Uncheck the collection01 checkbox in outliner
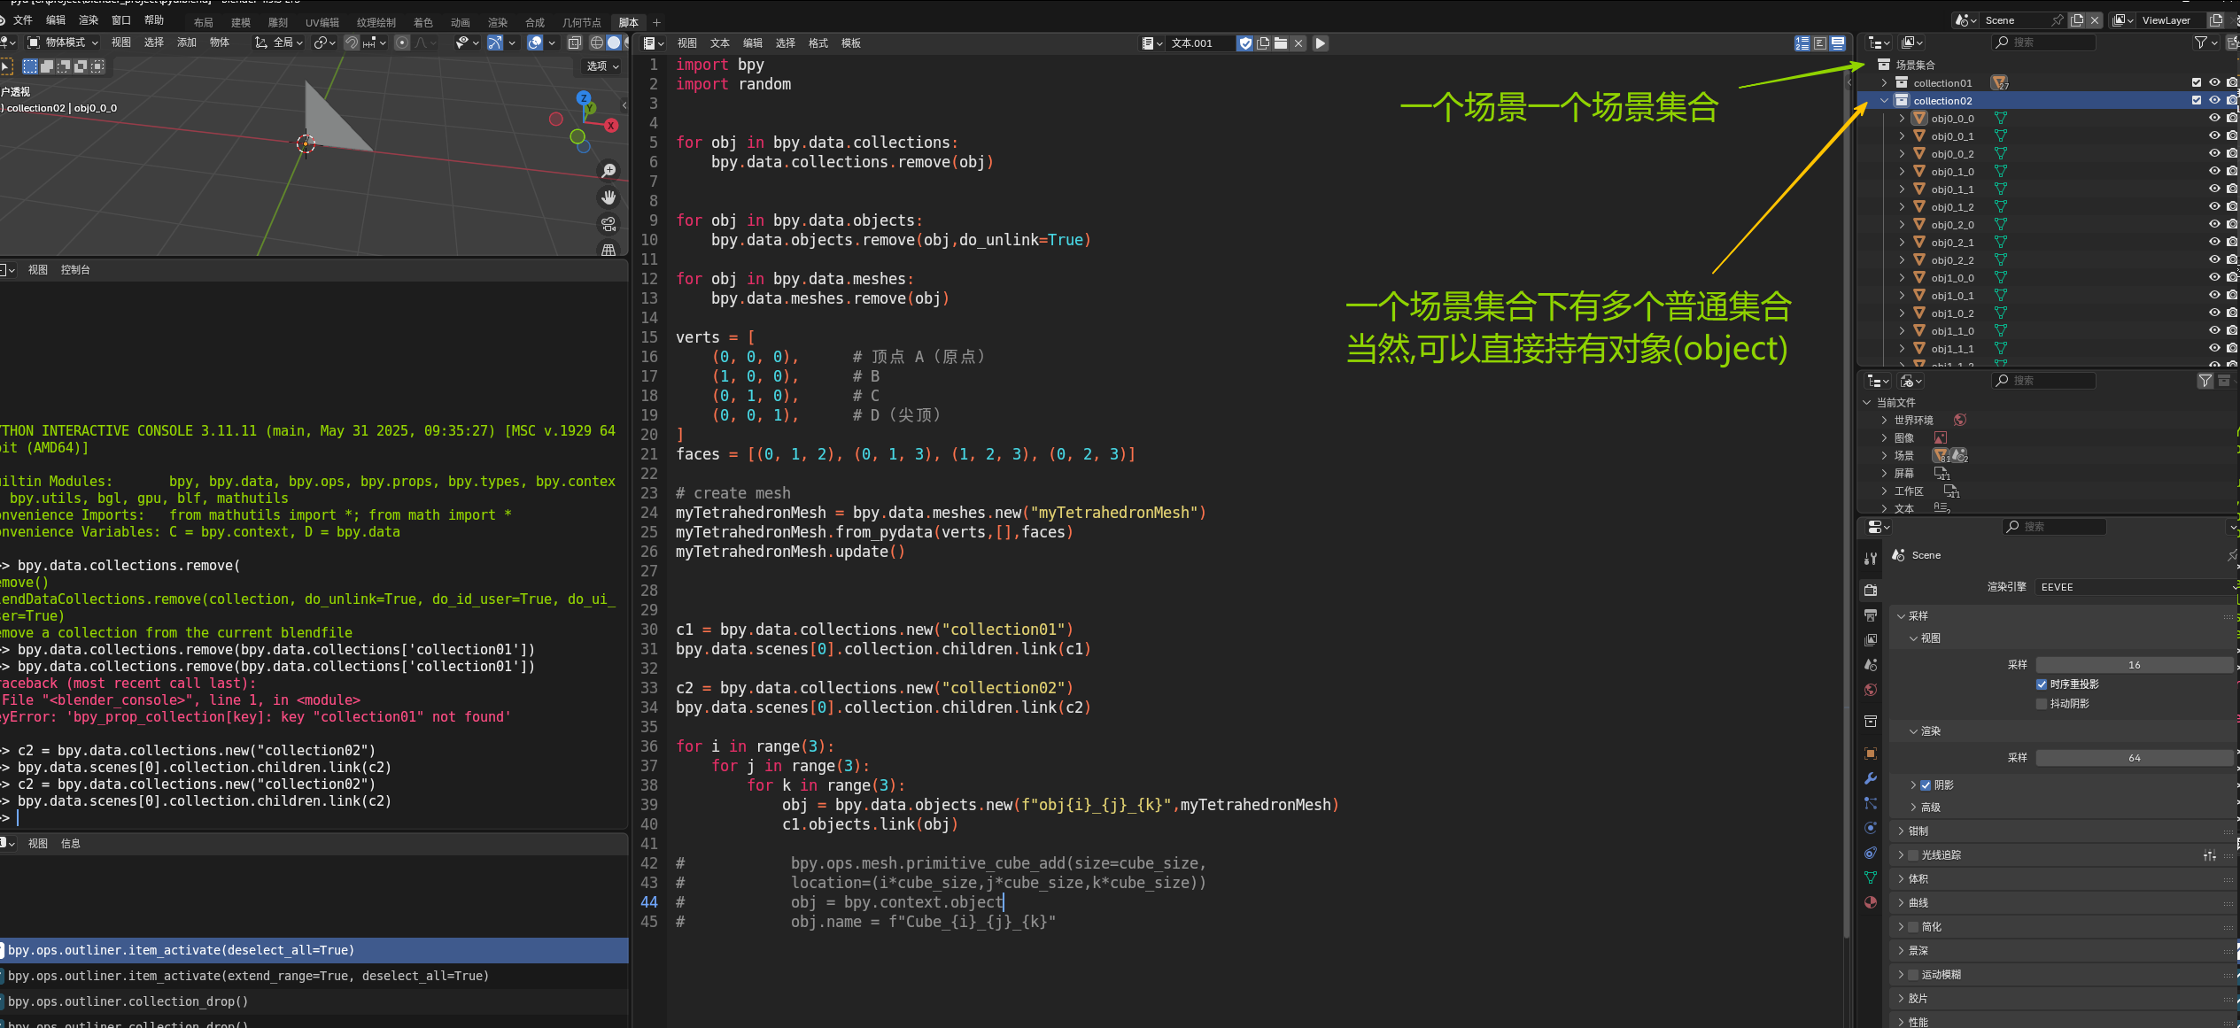Screen dimensions: 2240x1028 click(x=2197, y=82)
